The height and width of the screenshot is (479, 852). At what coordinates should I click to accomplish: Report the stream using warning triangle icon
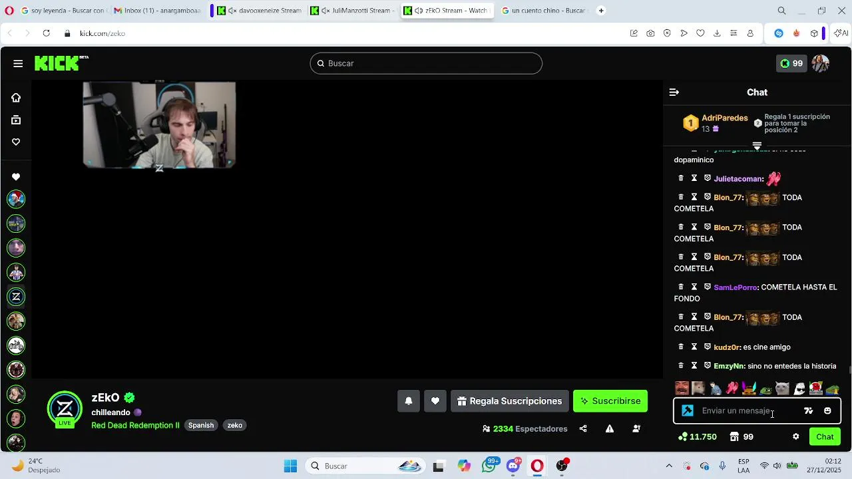pyautogui.click(x=610, y=429)
